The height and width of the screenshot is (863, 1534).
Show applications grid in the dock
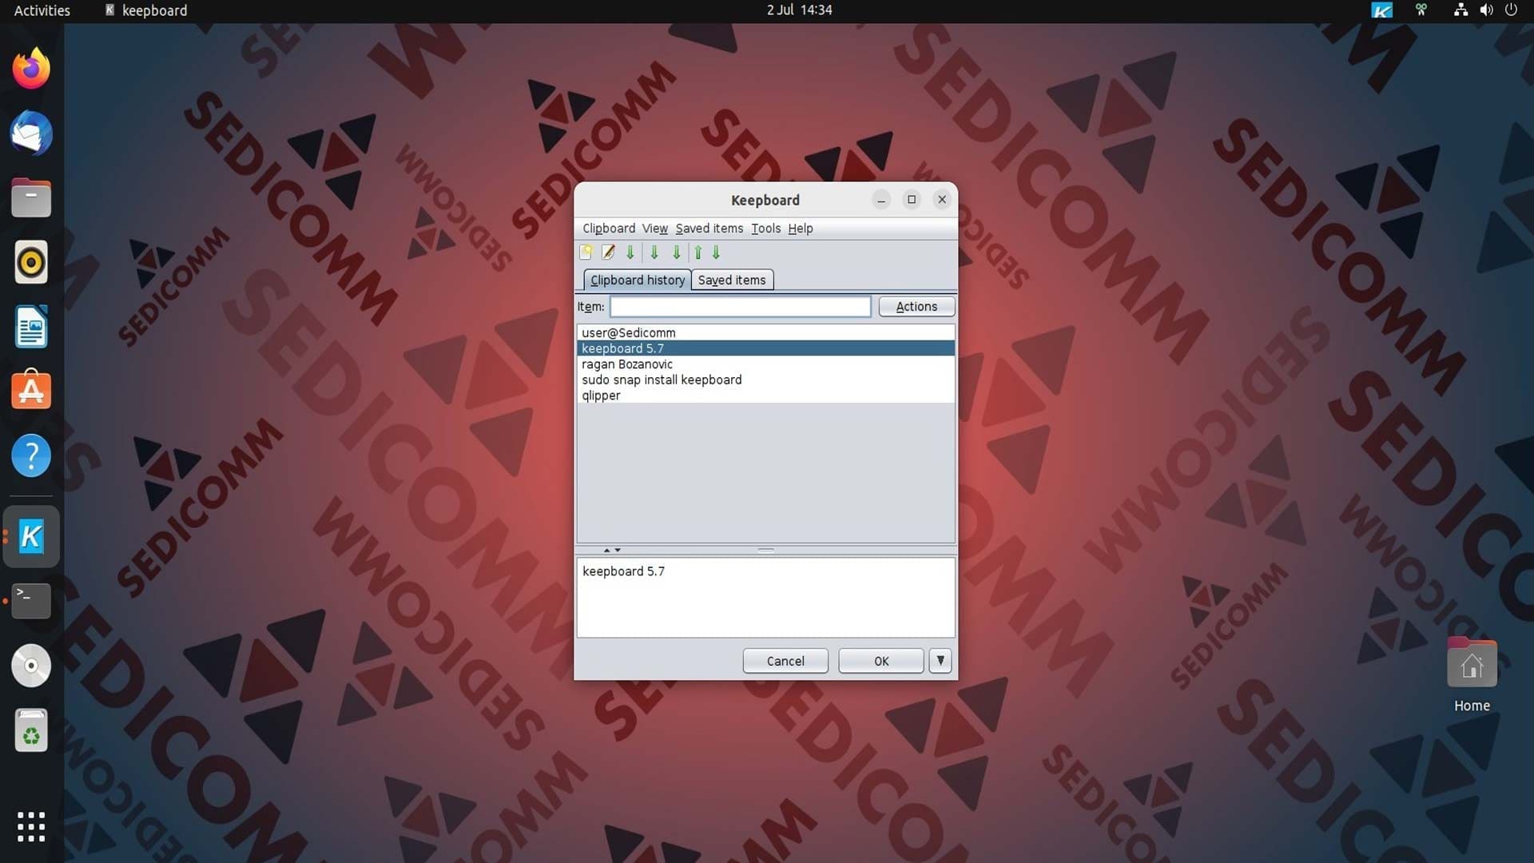pos(31,827)
